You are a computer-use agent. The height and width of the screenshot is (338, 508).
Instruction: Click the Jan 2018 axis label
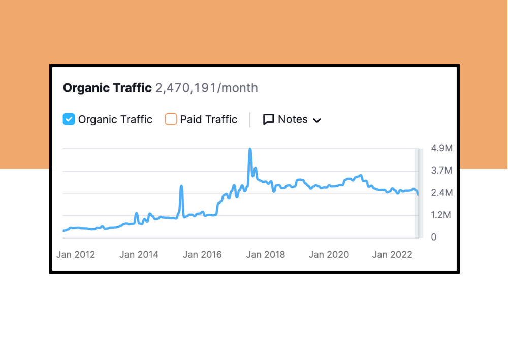[266, 254]
